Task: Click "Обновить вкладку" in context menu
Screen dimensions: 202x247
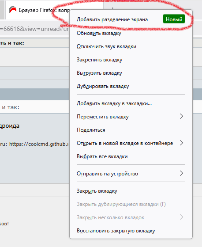Action: 131,33
